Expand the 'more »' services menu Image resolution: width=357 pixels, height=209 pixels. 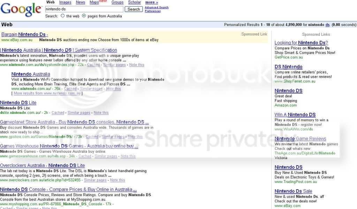(152, 2)
